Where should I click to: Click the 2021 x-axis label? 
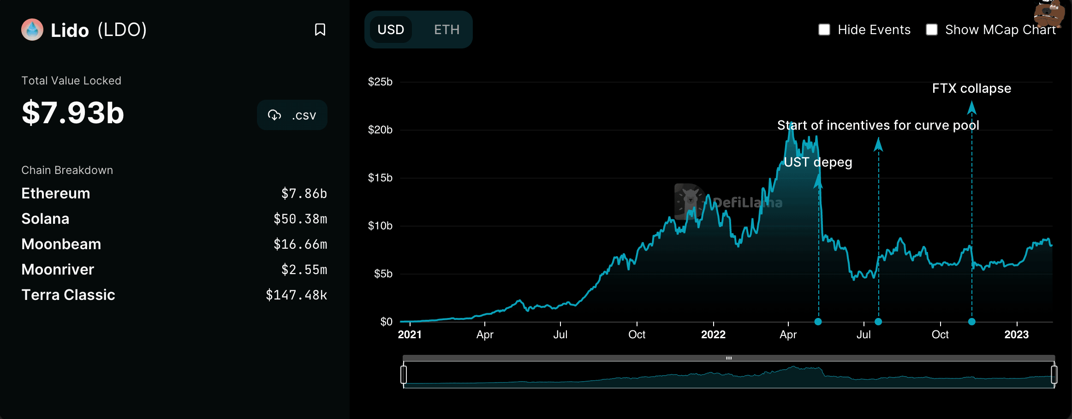point(410,335)
